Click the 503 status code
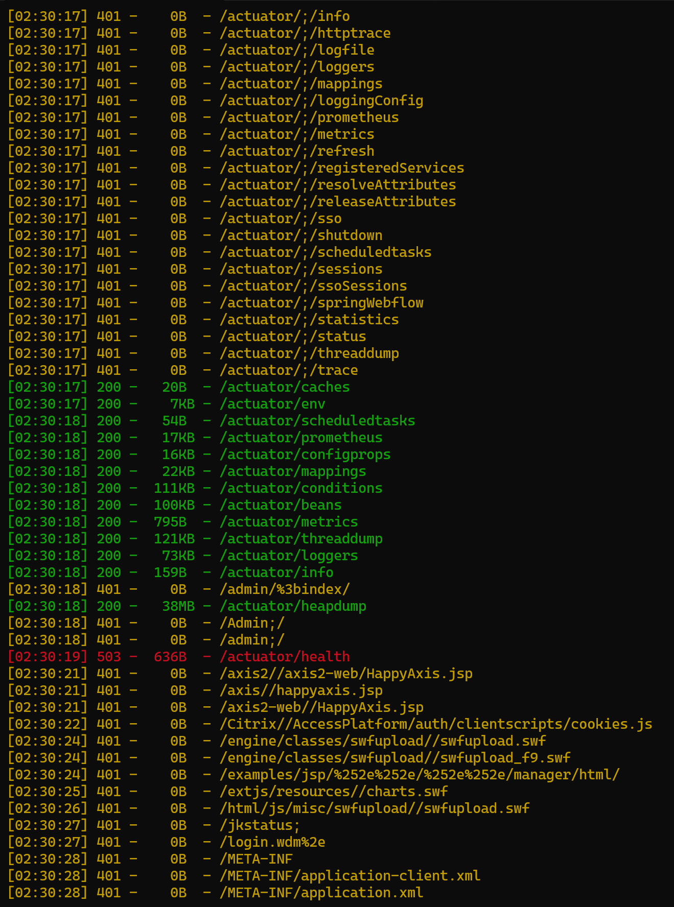Image resolution: width=674 pixels, height=907 pixels. click(109, 657)
